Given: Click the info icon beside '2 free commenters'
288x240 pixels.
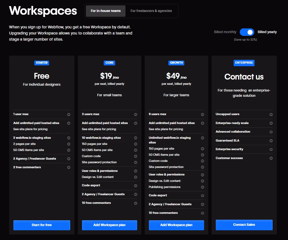Looking at the screenshot, I should [x=69, y=167].
